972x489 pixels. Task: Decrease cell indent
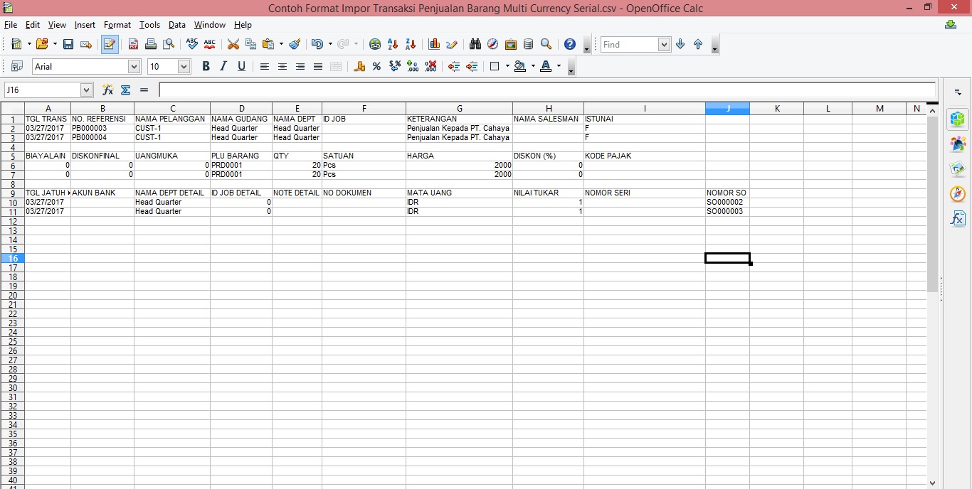click(454, 66)
